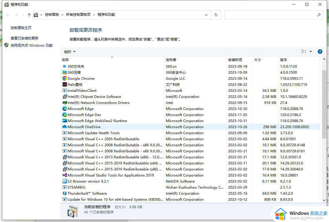Screen dimensions: 329x222
Task: Open the 组织 dropdown menu
Action: coord(70,52)
